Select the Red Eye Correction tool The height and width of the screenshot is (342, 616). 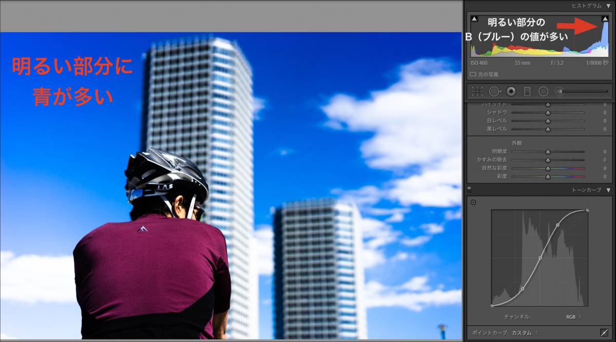point(511,91)
